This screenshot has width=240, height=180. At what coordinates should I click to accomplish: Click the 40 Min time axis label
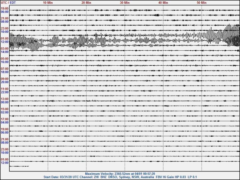(163, 2)
